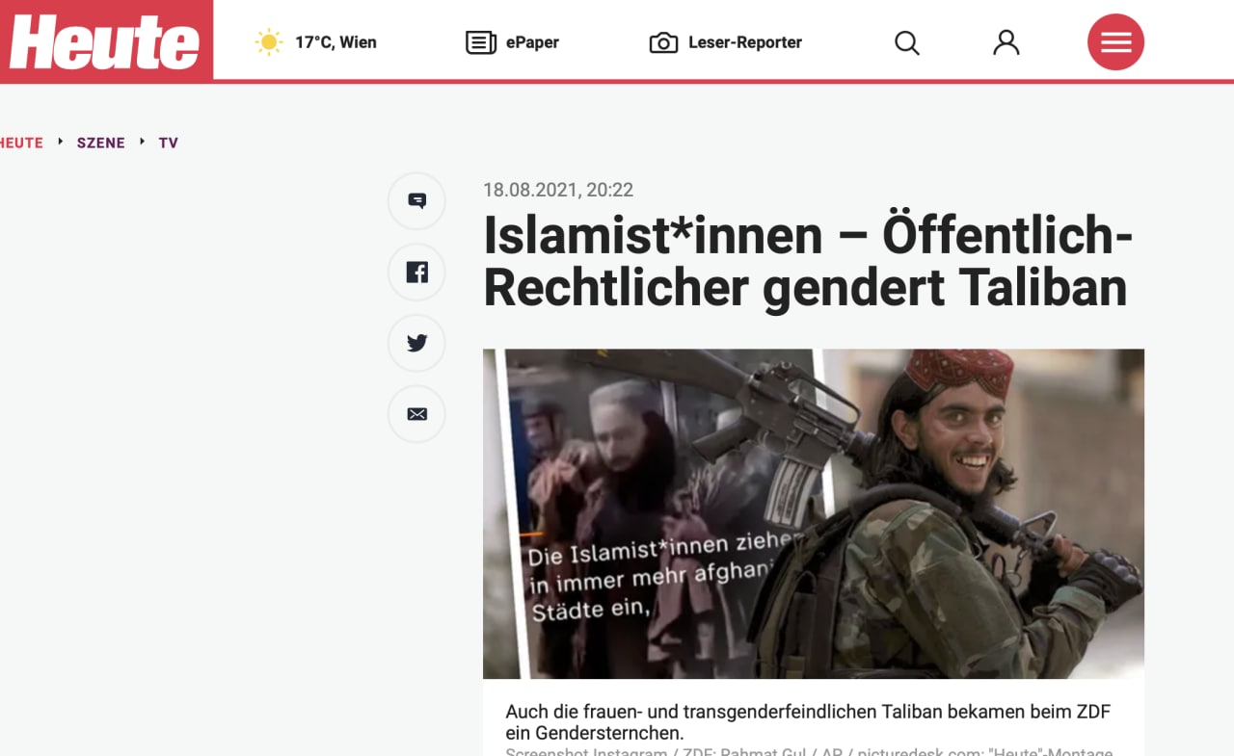This screenshot has height=756, width=1234.
Task: Open the ePaper link
Action: coord(532,42)
